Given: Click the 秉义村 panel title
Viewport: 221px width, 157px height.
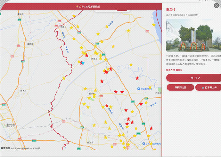Looking at the screenshot, I should (170, 10).
